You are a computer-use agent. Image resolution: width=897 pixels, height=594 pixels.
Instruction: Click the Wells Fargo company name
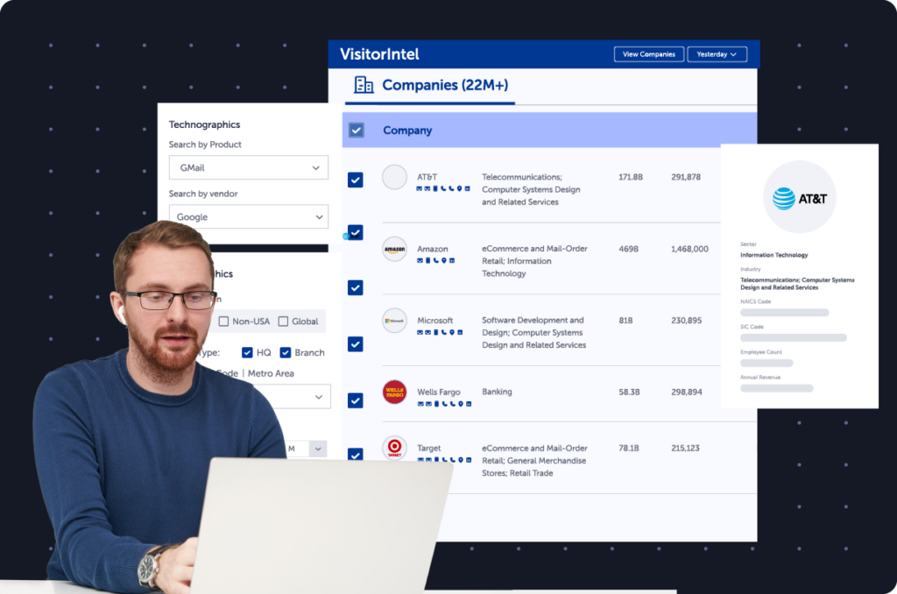(x=439, y=392)
